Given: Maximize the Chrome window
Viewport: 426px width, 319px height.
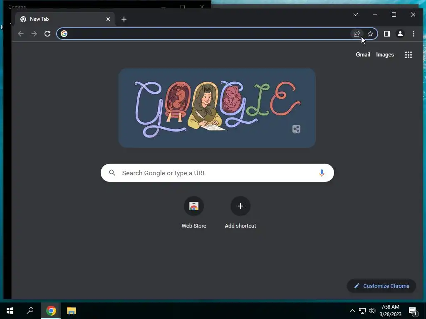Looking at the screenshot, I should click(x=394, y=15).
